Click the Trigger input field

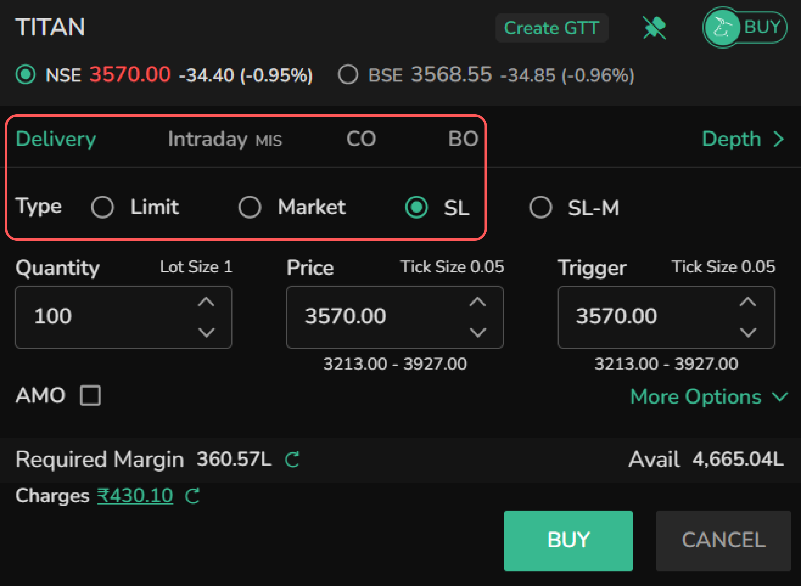pos(666,317)
